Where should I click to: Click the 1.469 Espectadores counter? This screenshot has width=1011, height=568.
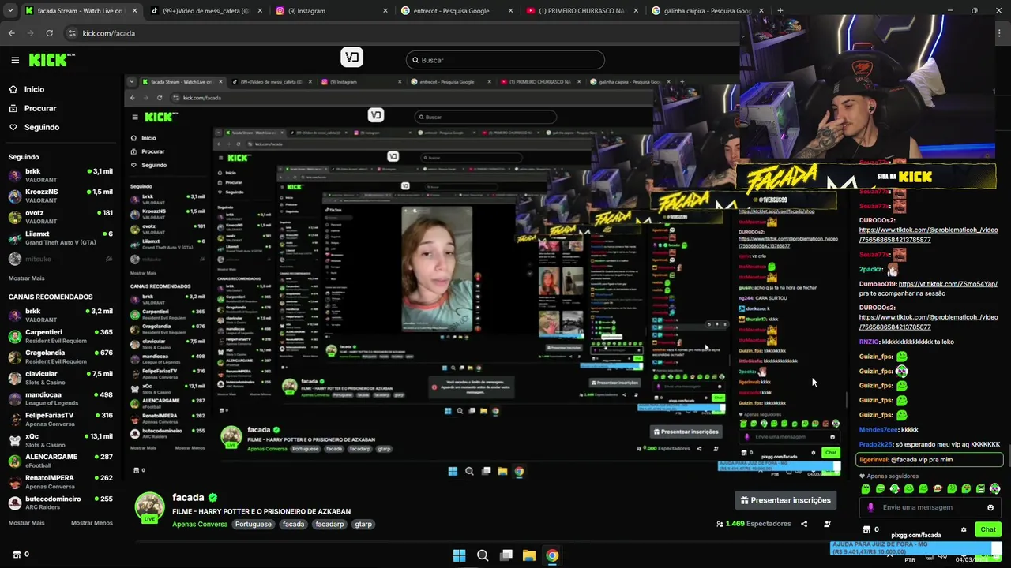click(x=754, y=524)
